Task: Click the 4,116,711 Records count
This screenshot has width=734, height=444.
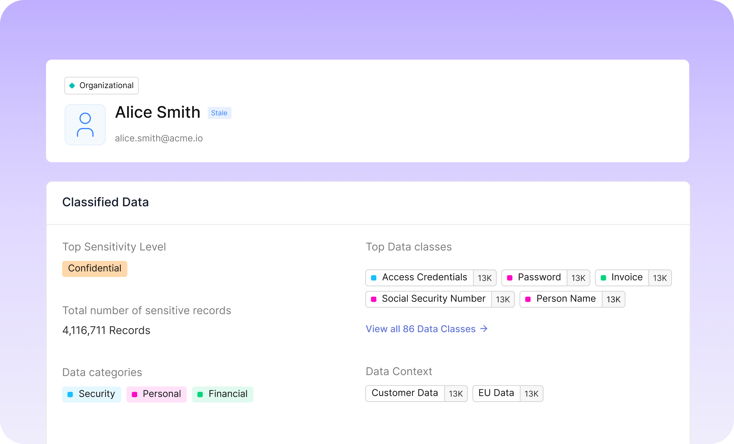Action: pyautogui.click(x=106, y=330)
